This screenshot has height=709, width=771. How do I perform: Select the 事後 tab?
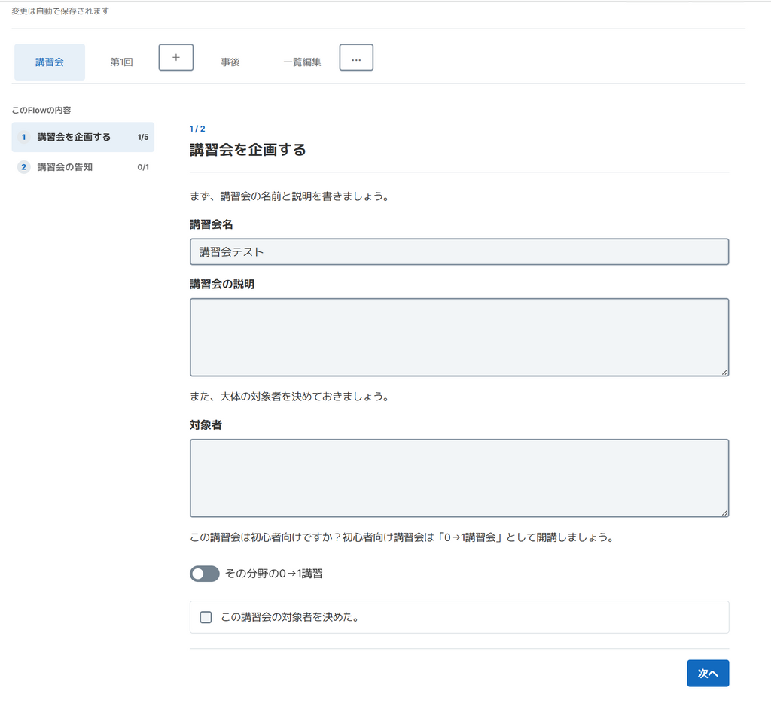click(x=230, y=62)
